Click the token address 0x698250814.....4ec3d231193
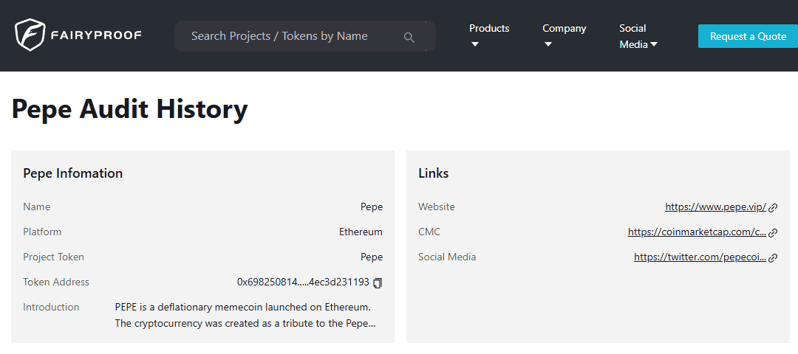This screenshot has height=354, width=798. (303, 282)
